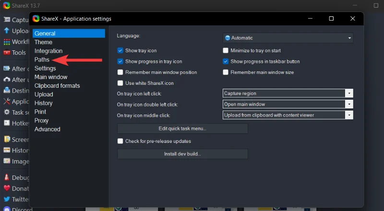Maximize the ShareX 13.7 main window
This screenshot has width=384, height=211.
point(376,5)
